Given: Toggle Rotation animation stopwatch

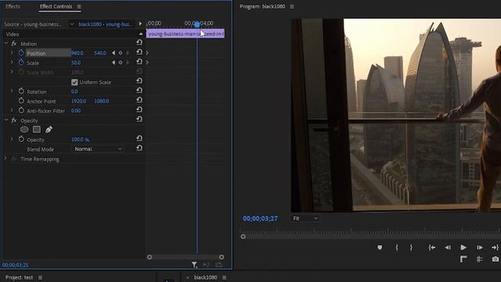Looking at the screenshot, I should click(21, 91).
